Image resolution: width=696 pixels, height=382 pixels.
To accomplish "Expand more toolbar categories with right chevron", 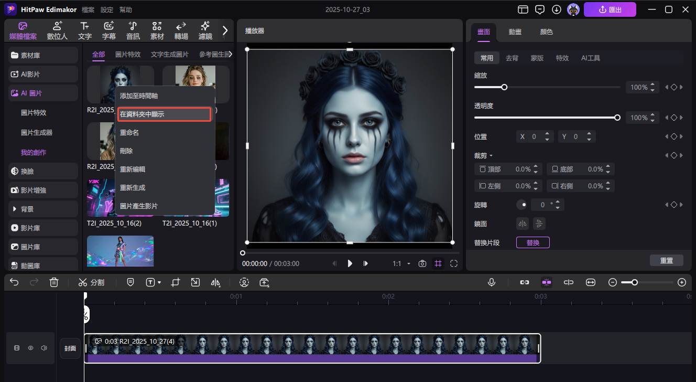I will click(x=225, y=30).
